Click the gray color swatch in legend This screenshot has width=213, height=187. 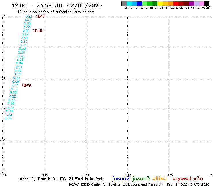(x=124, y=3)
